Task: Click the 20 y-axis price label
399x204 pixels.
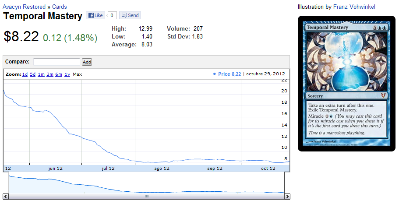Action: pyautogui.click(x=284, y=91)
